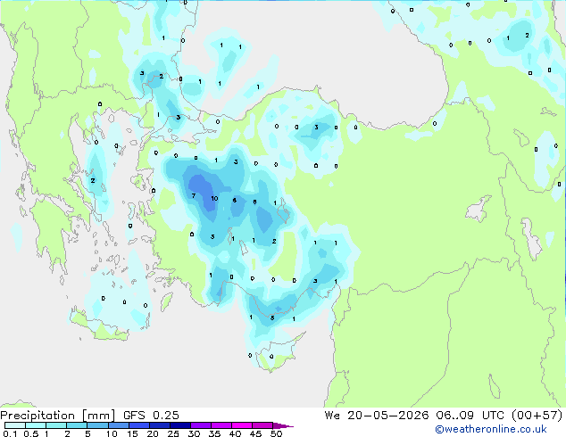Click the '06..09 UTC' time text
566x437 pixels.
[x=470, y=416]
